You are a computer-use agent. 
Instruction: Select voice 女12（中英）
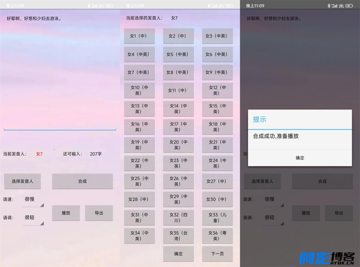pos(217,91)
